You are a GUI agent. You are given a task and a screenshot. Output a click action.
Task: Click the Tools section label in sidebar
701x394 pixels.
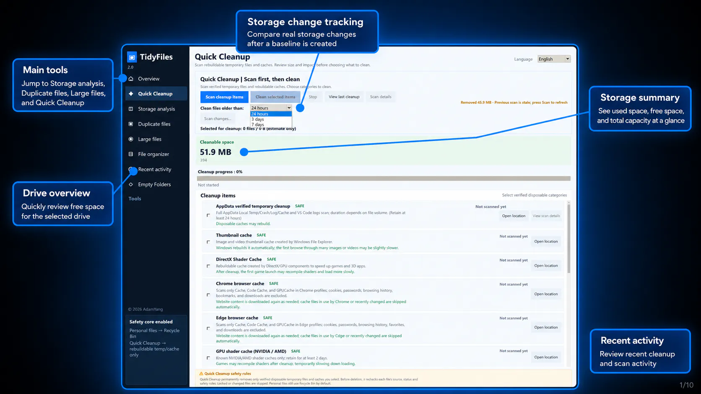pyautogui.click(x=135, y=198)
